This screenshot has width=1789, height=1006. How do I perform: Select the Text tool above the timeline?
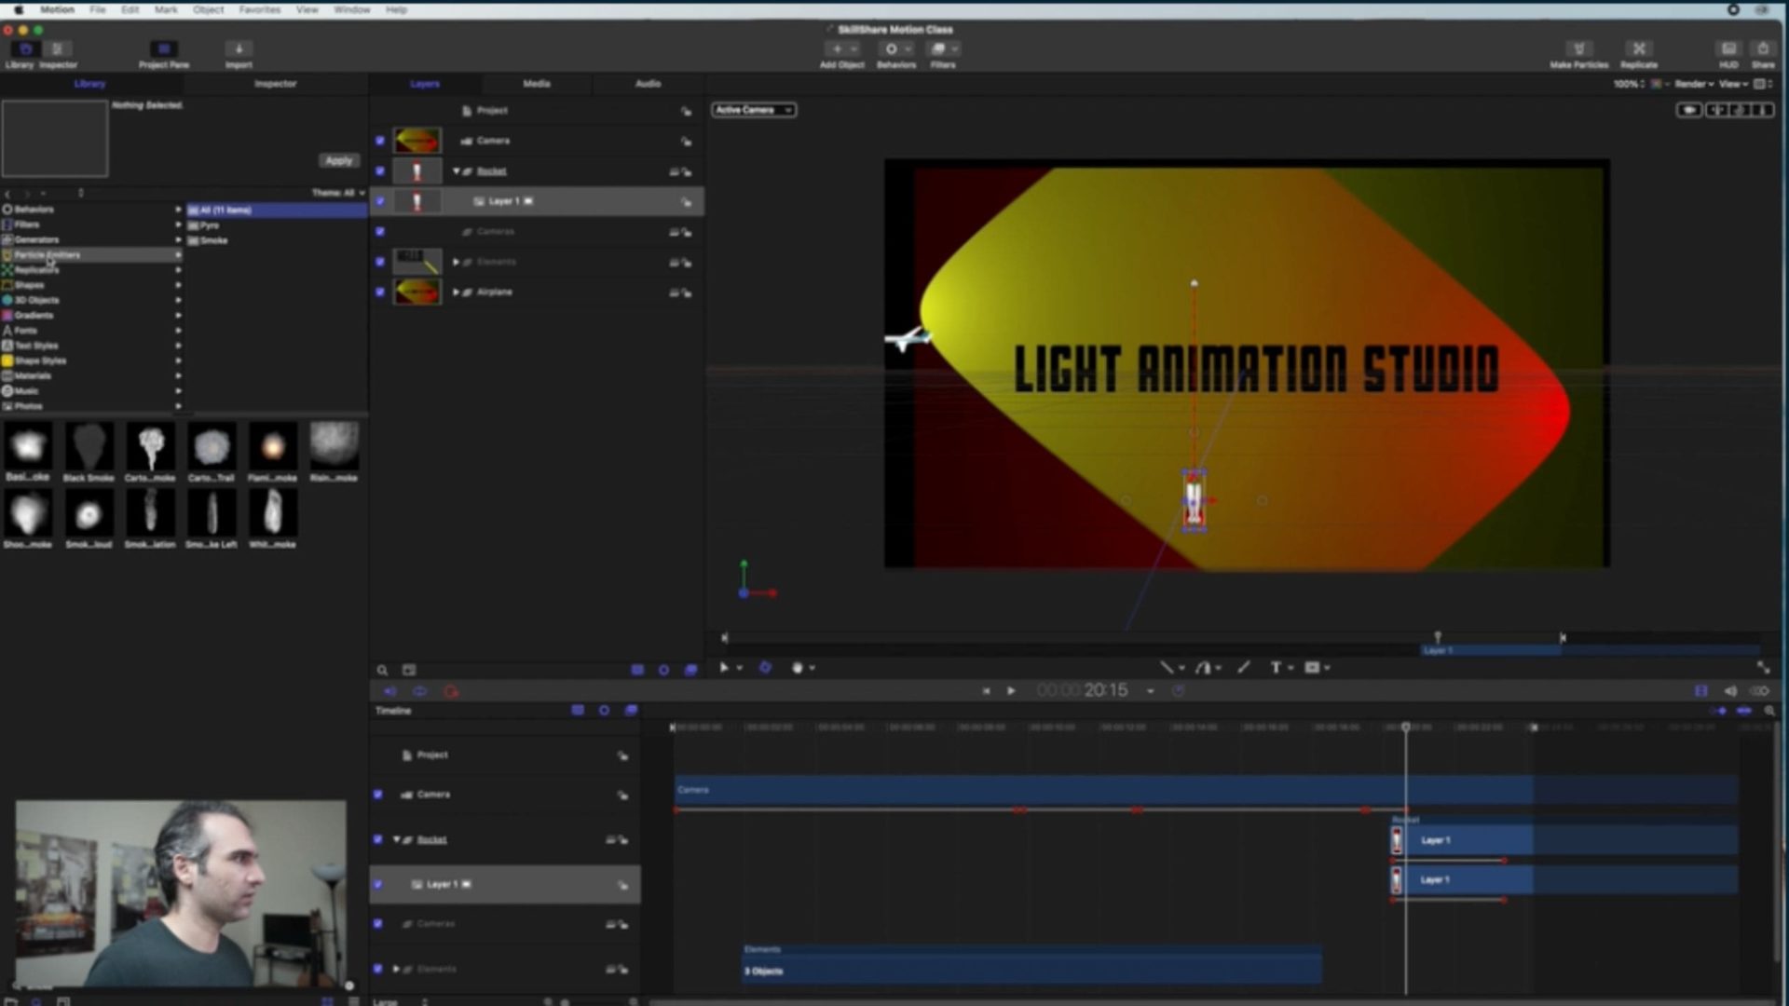pyautogui.click(x=1275, y=668)
